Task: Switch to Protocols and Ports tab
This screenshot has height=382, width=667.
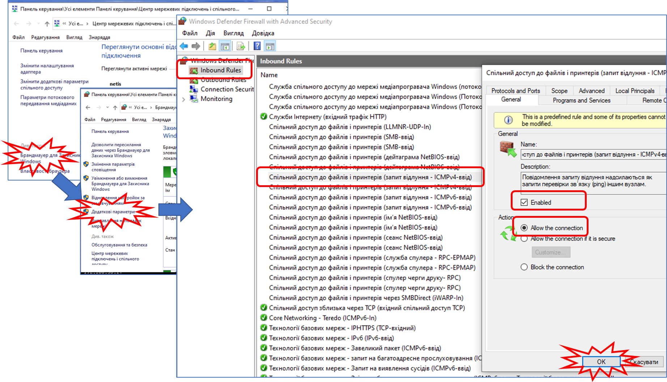Action: tap(515, 91)
